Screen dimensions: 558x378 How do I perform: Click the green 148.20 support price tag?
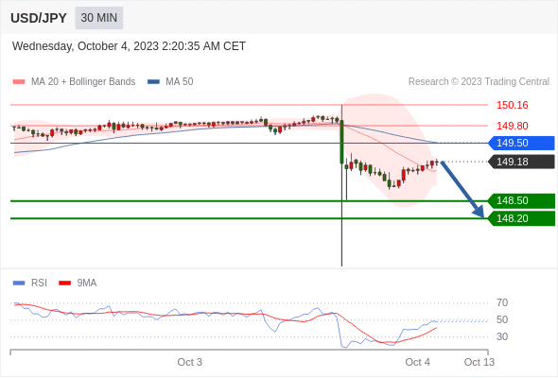tap(521, 218)
